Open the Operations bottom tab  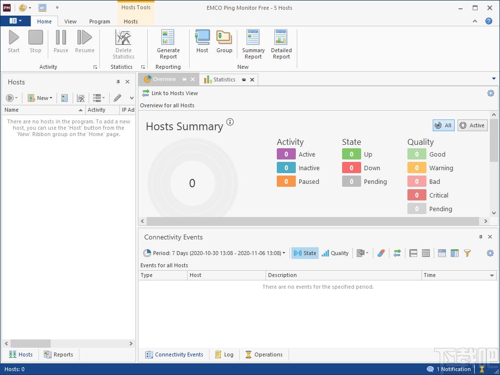(264, 354)
